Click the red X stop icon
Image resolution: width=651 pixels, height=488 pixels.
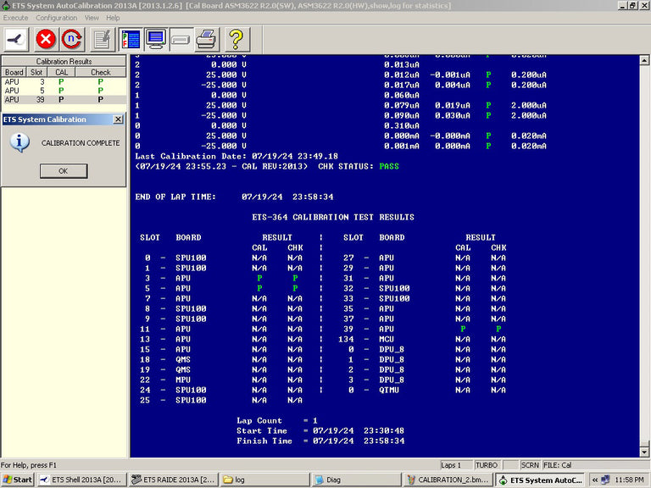pyautogui.click(x=46, y=40)
